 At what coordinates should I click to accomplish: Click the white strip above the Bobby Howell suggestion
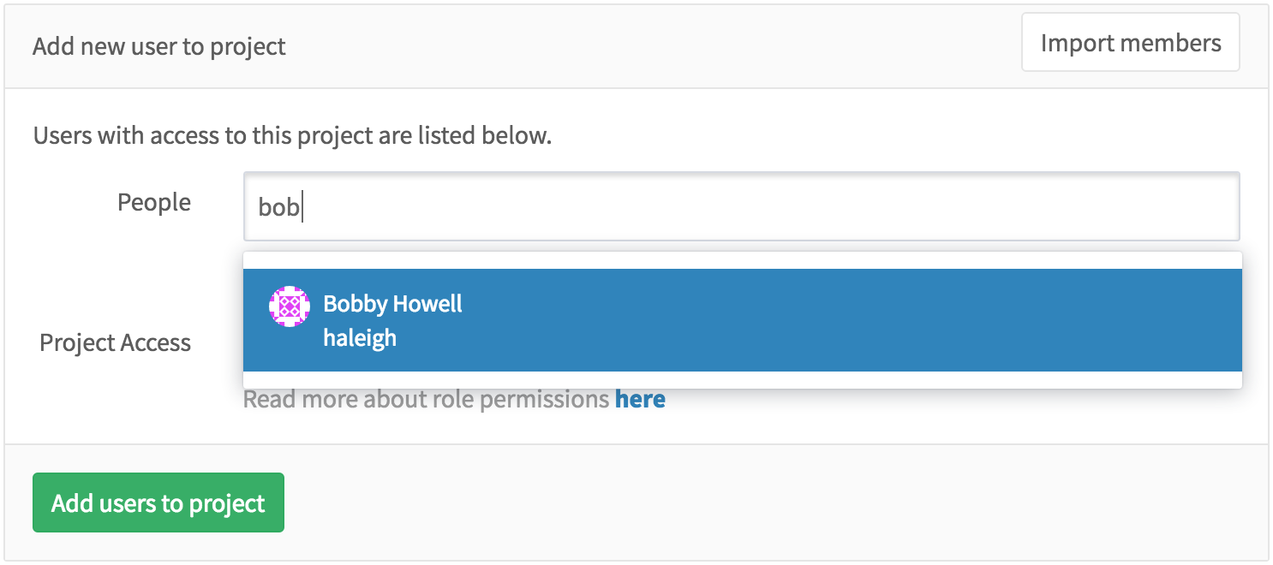pyautogui.click(x=742, y=260)
